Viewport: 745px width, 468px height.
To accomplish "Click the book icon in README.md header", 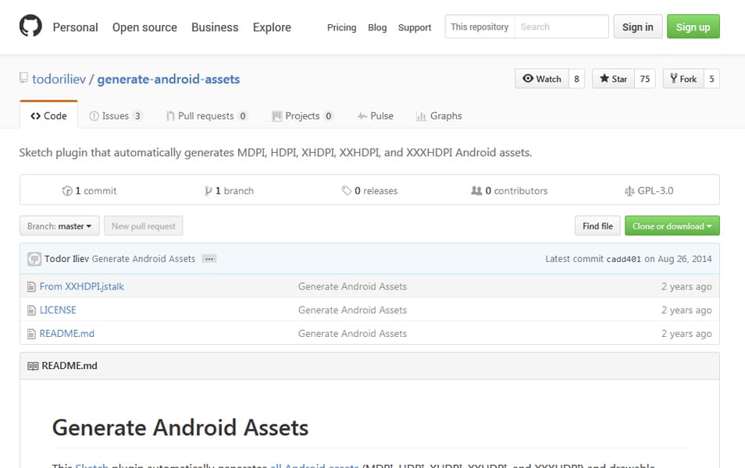I will tap(33, 366).
